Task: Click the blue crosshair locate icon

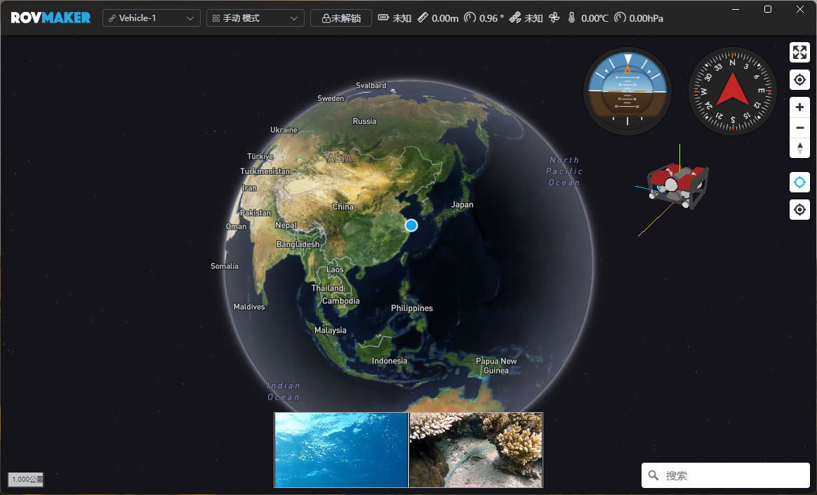Action: click(799, 183)
